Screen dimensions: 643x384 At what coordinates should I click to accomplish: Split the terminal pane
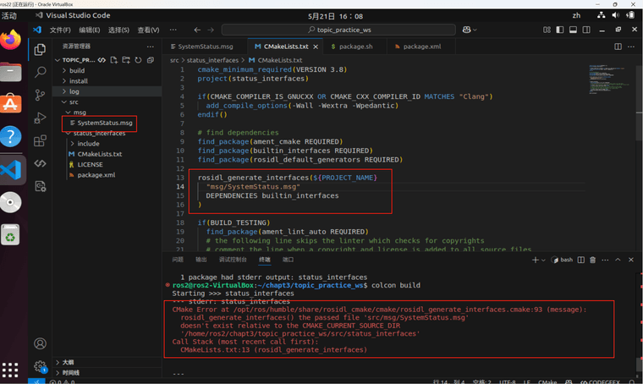580,260
